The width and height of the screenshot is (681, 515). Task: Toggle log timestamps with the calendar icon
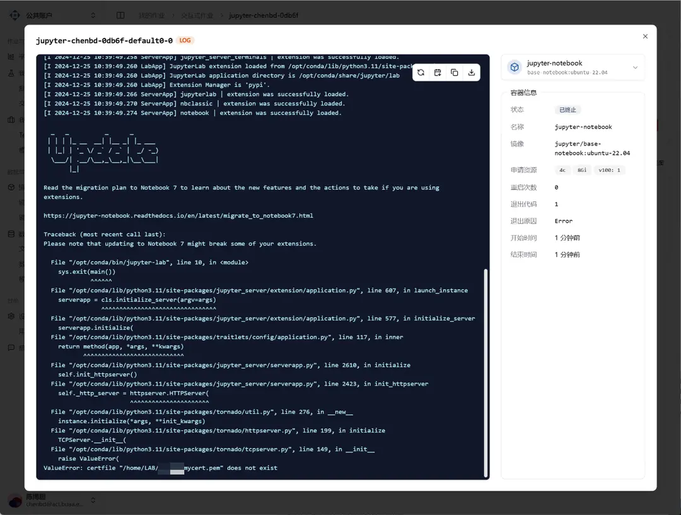click(438, 73)
